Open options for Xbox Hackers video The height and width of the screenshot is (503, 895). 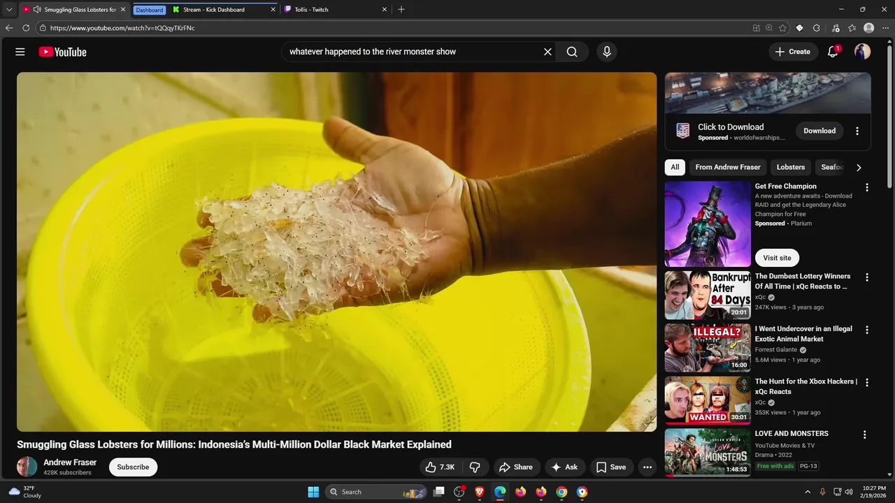coord(867,382)
